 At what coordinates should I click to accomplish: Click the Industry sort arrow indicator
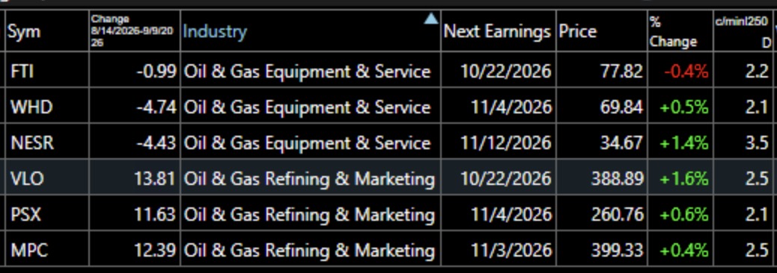[x=431, y=19]
